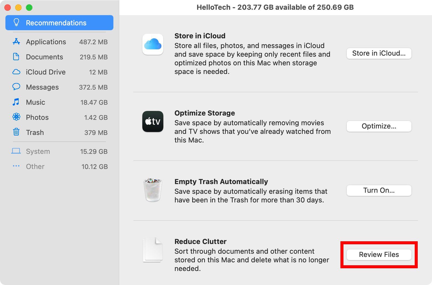Click the 10.12 GB Other size

tap(94, 167)
